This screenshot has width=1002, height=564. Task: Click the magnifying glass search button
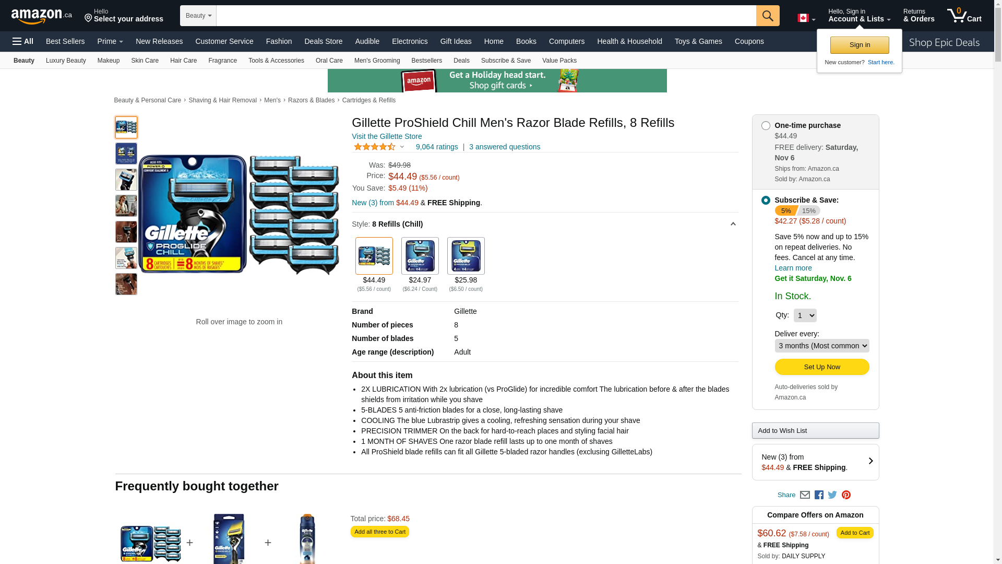coord(767,16)
